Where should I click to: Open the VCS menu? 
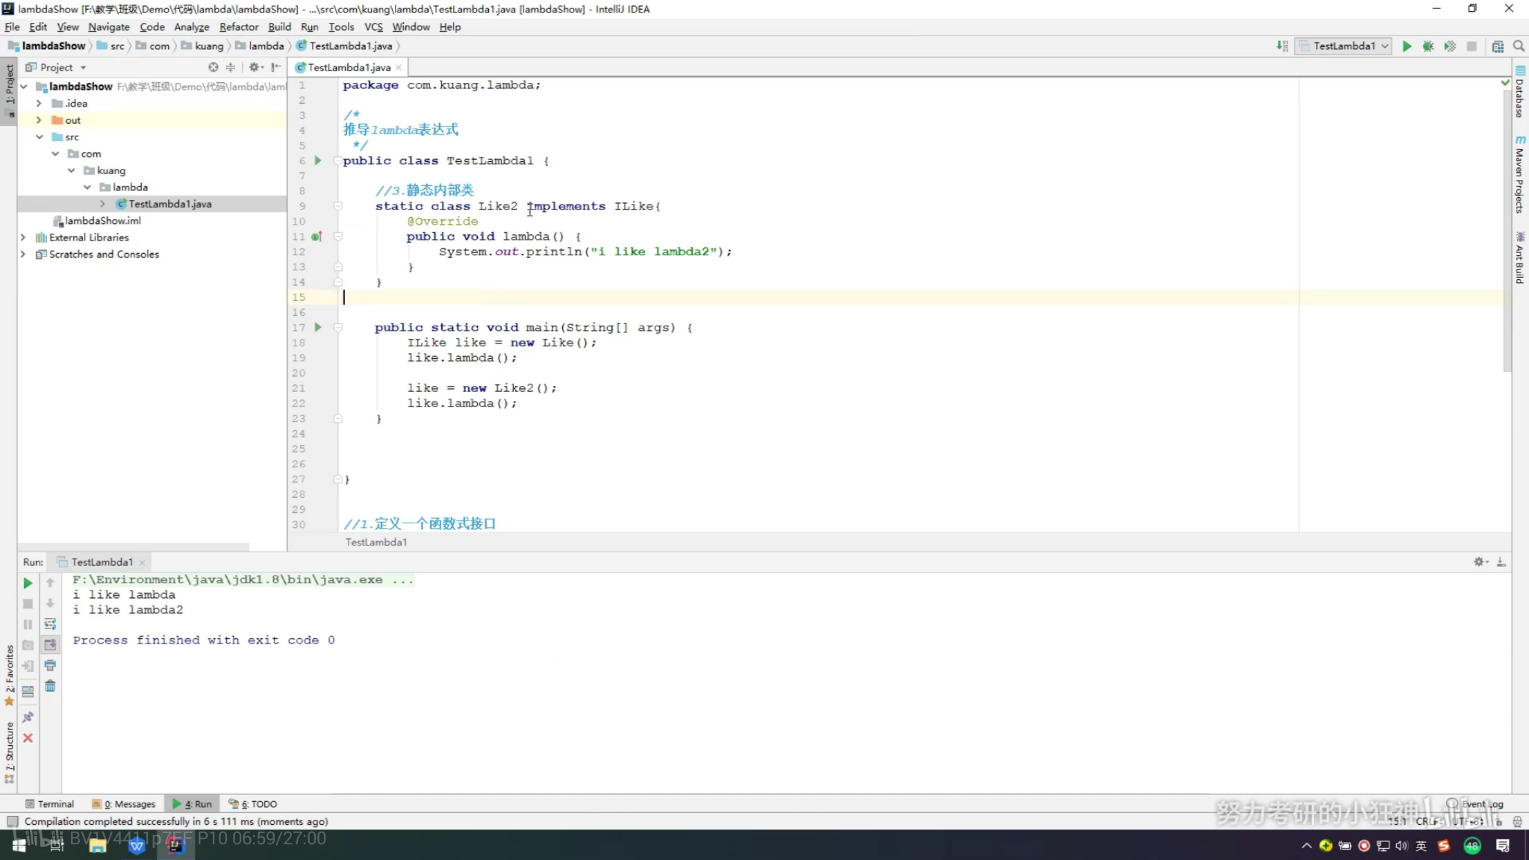click(373, 27)
